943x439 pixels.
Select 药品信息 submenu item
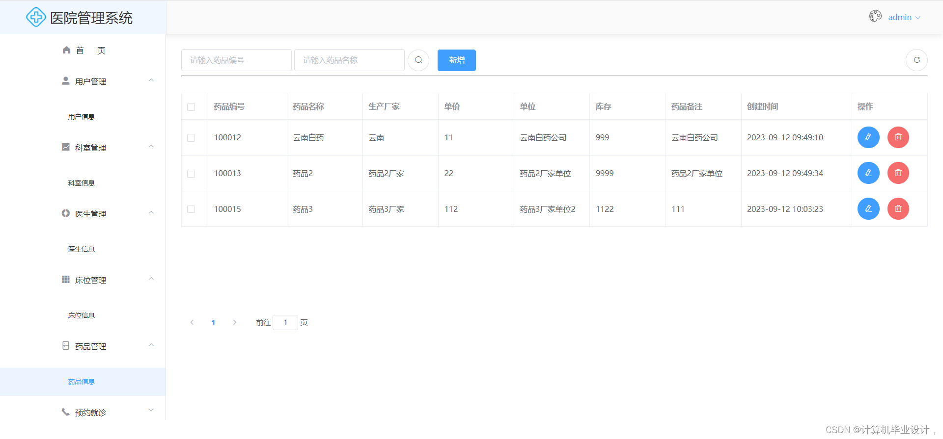click(83, 382)
